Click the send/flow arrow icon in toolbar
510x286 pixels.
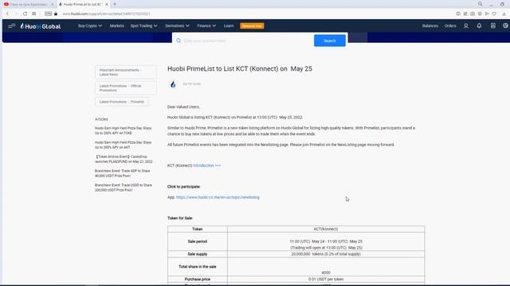(x=487, y=14)
